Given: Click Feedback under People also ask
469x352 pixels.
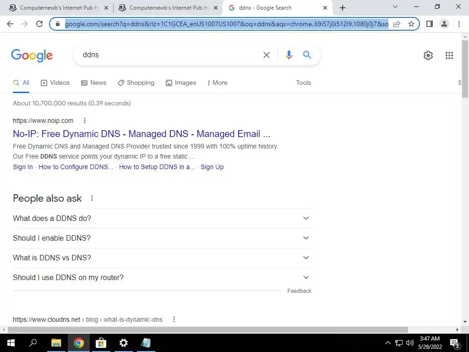Looking at the screenshot, I should pos(300,291).
